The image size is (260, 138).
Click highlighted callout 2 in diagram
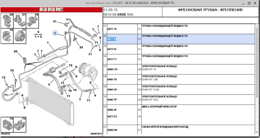[55, 33]
